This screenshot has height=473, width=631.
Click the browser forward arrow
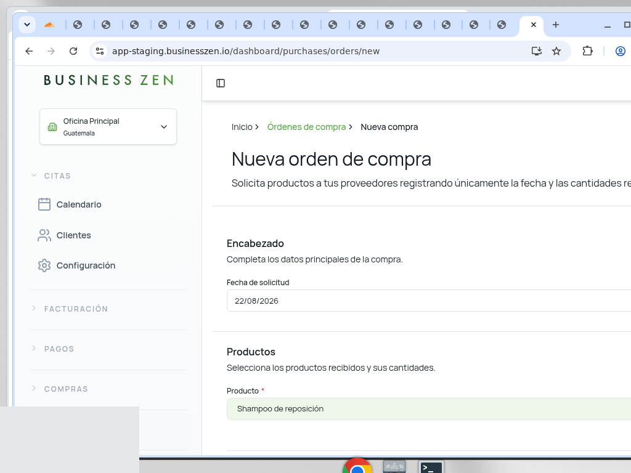tap(51, 51)
